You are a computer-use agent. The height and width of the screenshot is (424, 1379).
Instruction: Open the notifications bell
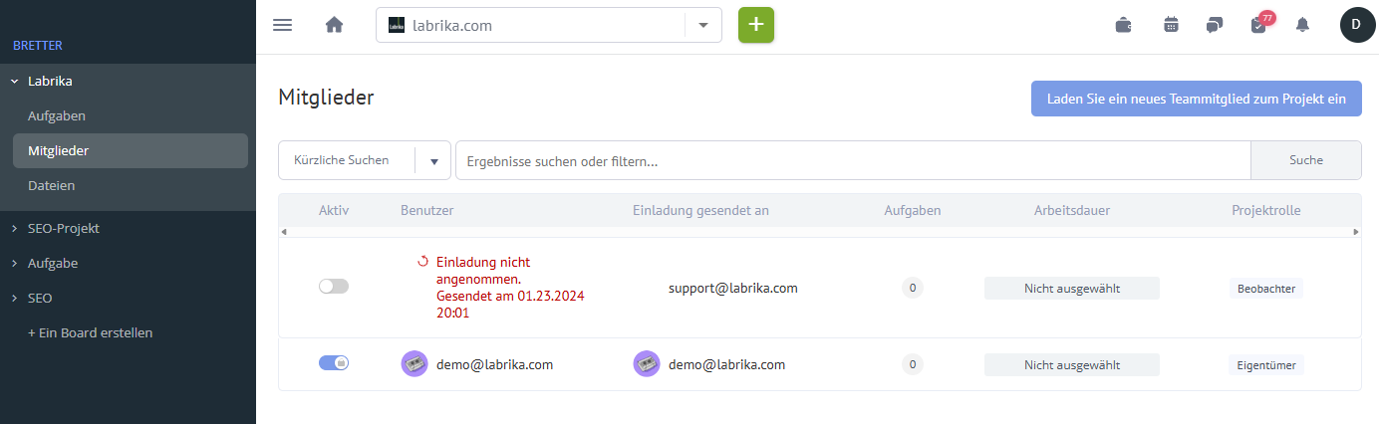point(1302,25)
